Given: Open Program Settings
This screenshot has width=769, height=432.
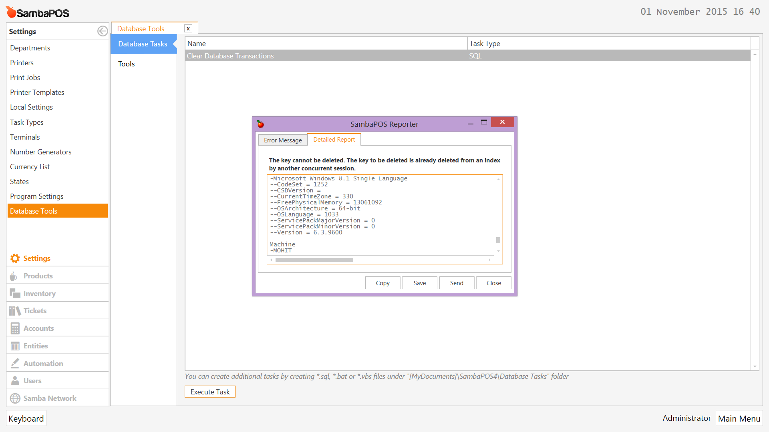Looking at the screenshot, I should pos(36,196).
